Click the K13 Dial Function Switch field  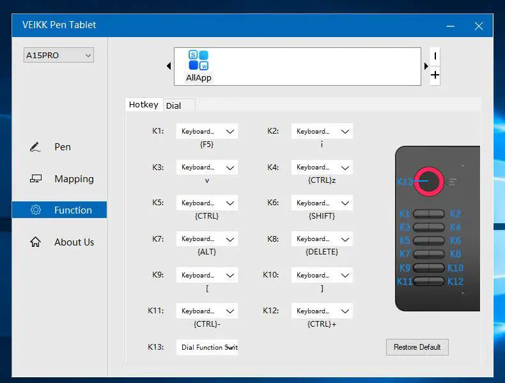[207, 347]
